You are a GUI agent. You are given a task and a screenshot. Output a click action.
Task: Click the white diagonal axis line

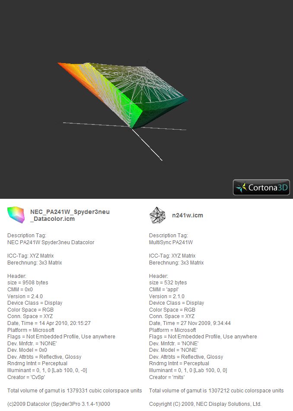coord(147,145)
